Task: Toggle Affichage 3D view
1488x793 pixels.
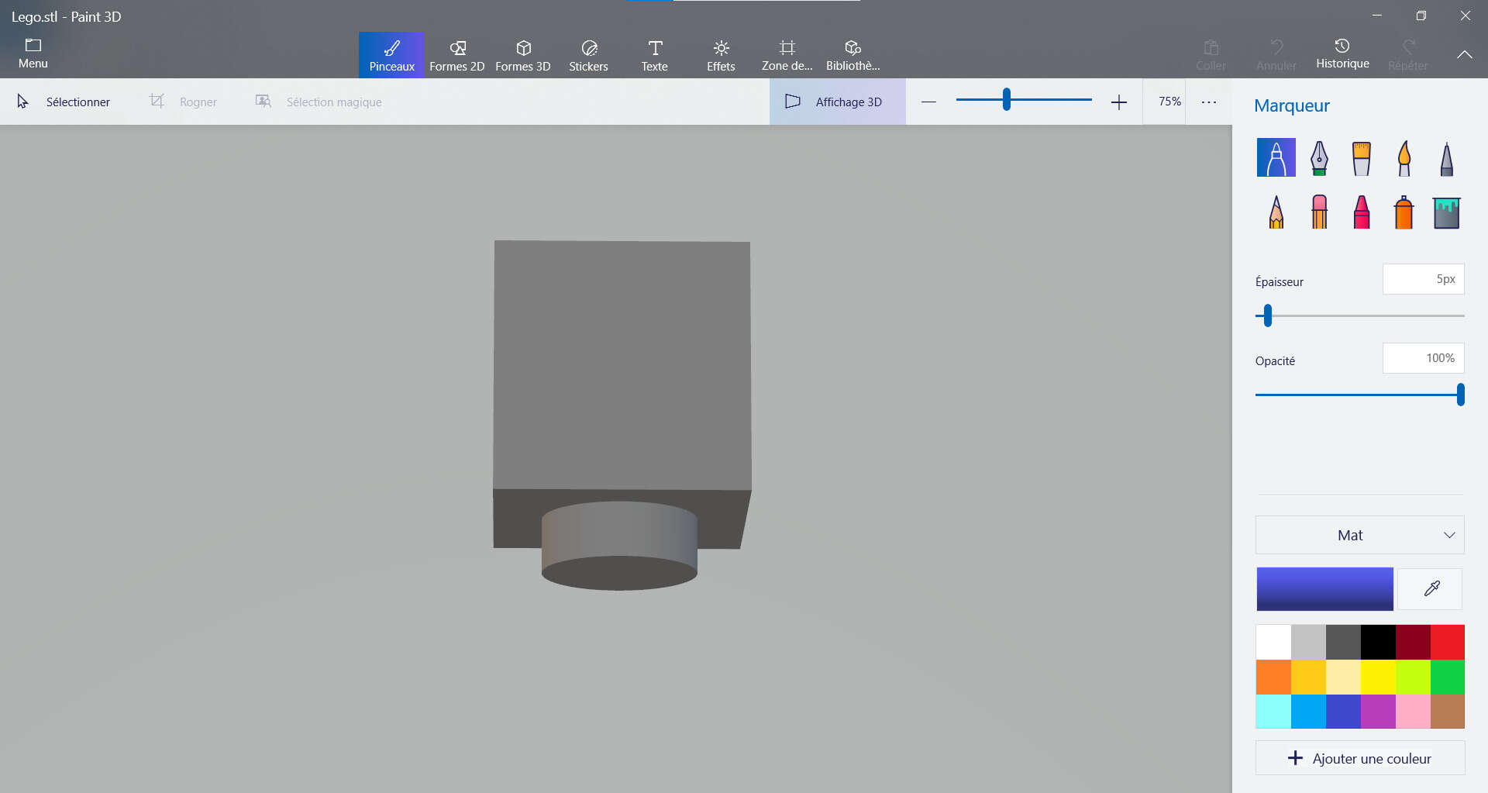Action: [837, 102]
